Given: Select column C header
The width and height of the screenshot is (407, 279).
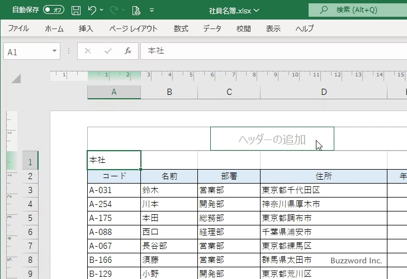Looking at the screenshot, I should [x=229, y=92].
